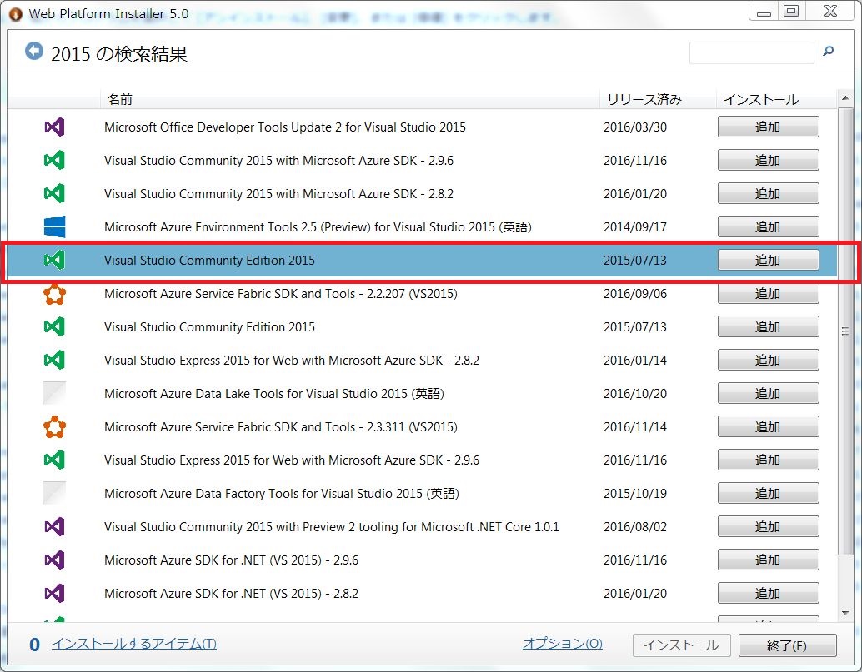
Task: Add Service Fabric SDK 2.2.207 (VS2015)
Action: coord(768,294)
